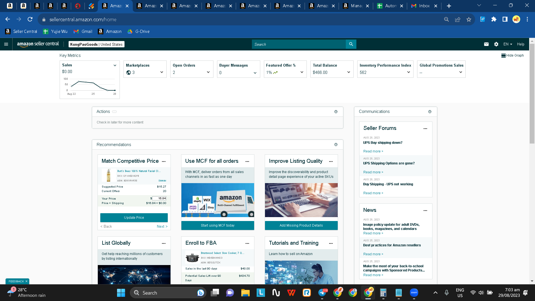The height and width of the screenshot is (301, 535).
Task: Open Communications help question icon
Action: pos(430,112)
